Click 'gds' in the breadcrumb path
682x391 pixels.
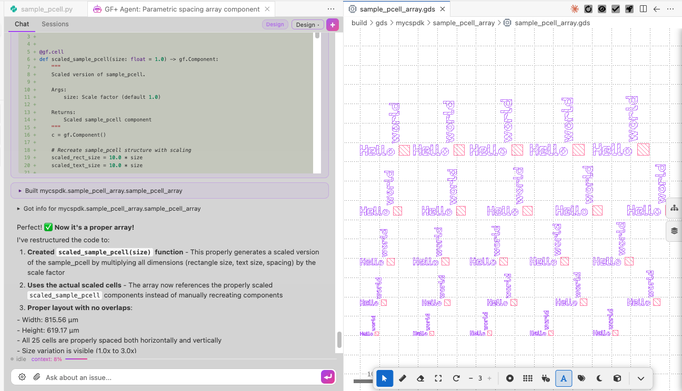(382, 23)
